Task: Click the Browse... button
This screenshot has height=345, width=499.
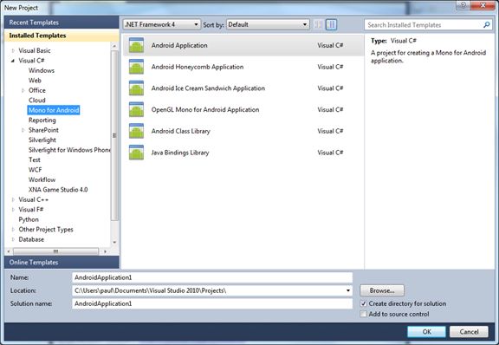Action: pos(382,290)
